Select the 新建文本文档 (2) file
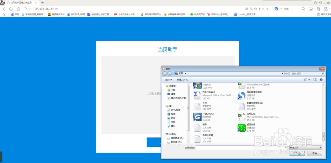The height and width of the screenshot is (163, 331). 250,106
